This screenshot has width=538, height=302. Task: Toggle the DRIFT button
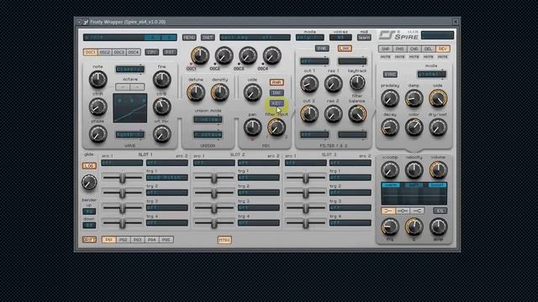tap(89, 240)
